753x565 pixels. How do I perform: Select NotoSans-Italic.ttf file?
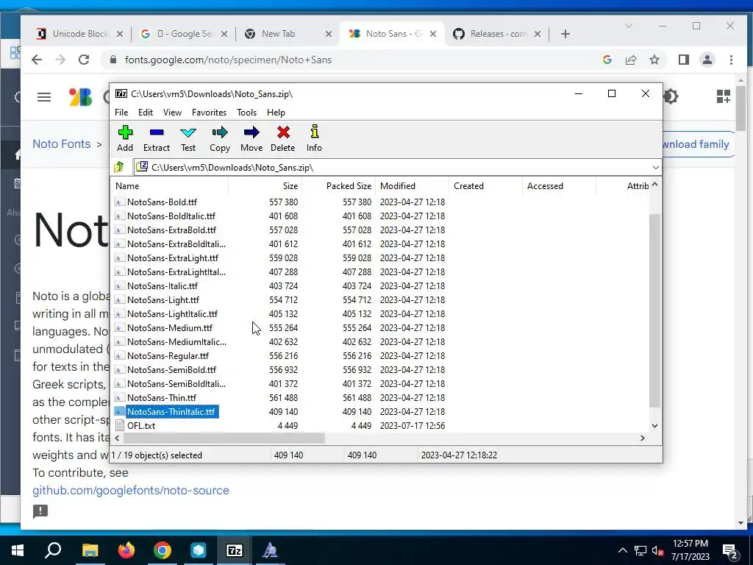[x=163, y=286]
